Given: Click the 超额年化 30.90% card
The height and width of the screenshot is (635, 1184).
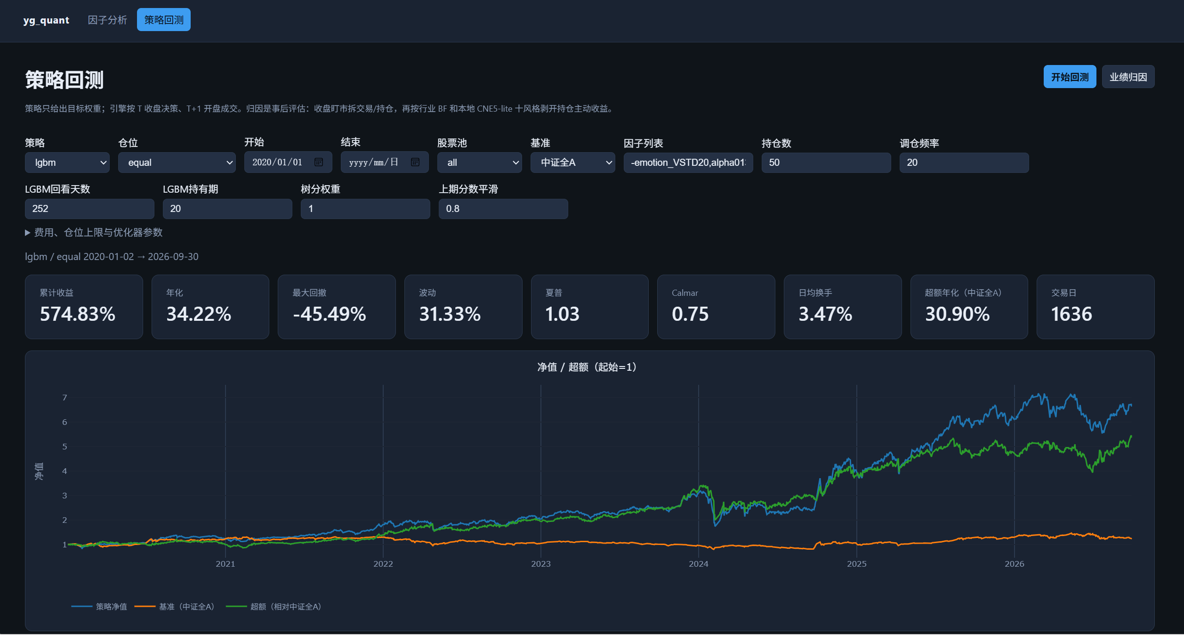Looking at the screenshot, I should 969,307.
